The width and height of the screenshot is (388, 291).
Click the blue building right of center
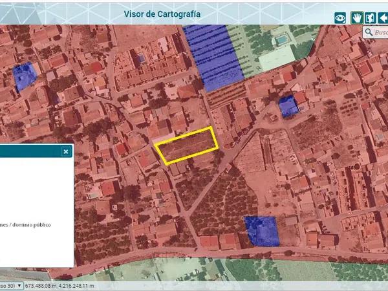click(x=288, y=106)
